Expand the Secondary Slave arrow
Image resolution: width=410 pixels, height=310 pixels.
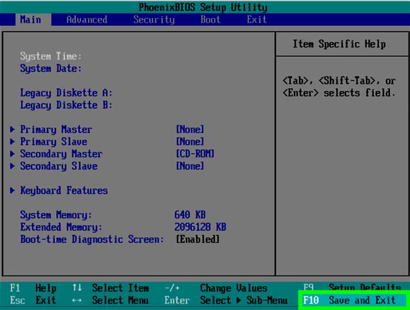pos(12,166)
